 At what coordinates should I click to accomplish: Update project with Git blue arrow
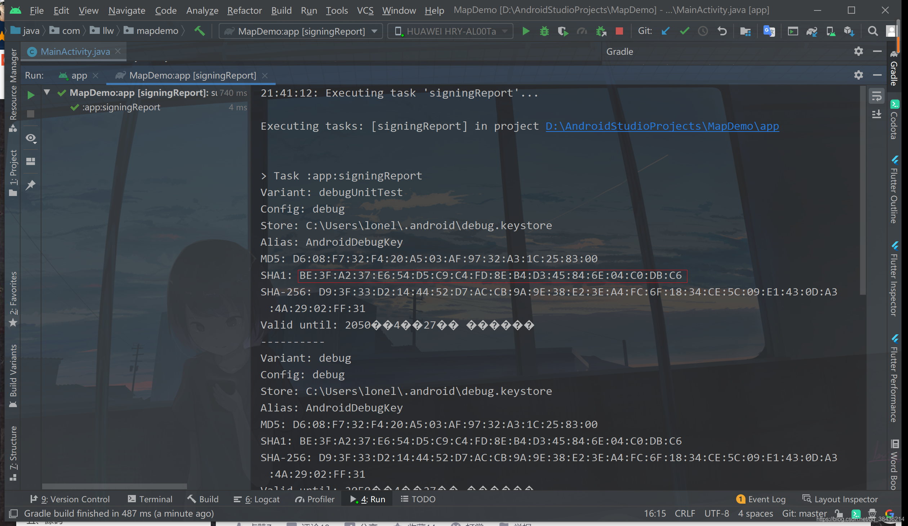pos(666,31)
